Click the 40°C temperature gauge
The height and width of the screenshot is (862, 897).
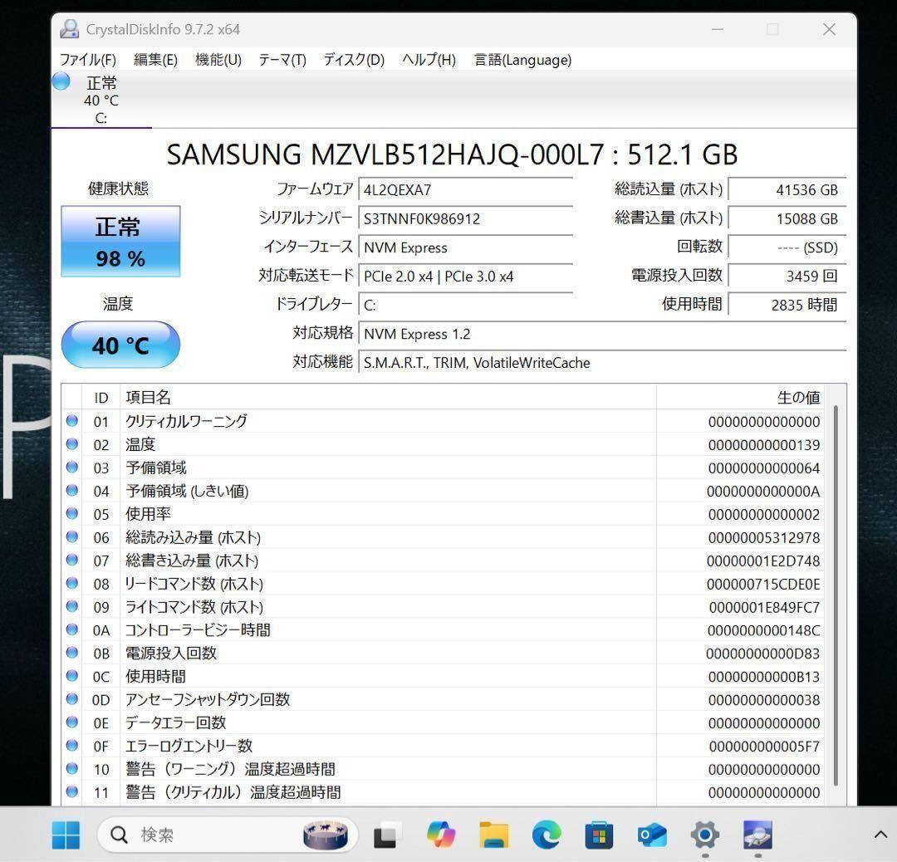(x=120, y=345)
